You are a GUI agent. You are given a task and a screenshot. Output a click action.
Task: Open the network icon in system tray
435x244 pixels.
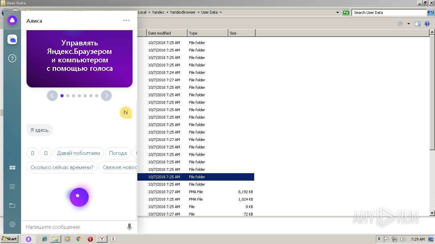(x=395, y=239)
